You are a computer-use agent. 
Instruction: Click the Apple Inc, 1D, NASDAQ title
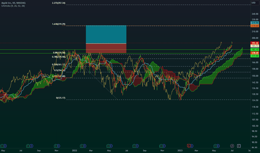point(13,3)
